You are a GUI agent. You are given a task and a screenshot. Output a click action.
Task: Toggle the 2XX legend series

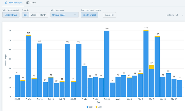pyautogui.click(x=89, y=107)
